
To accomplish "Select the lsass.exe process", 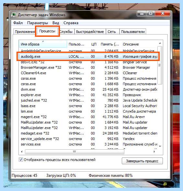I will 88,106.
